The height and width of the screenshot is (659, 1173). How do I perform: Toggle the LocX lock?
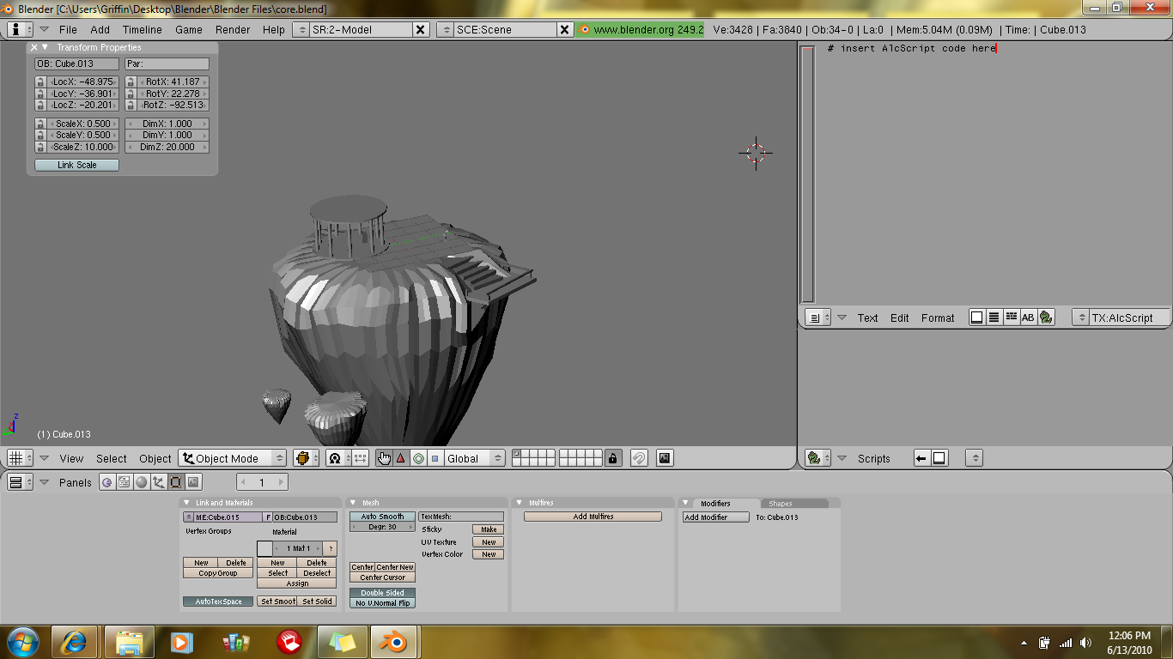point(40,82)
